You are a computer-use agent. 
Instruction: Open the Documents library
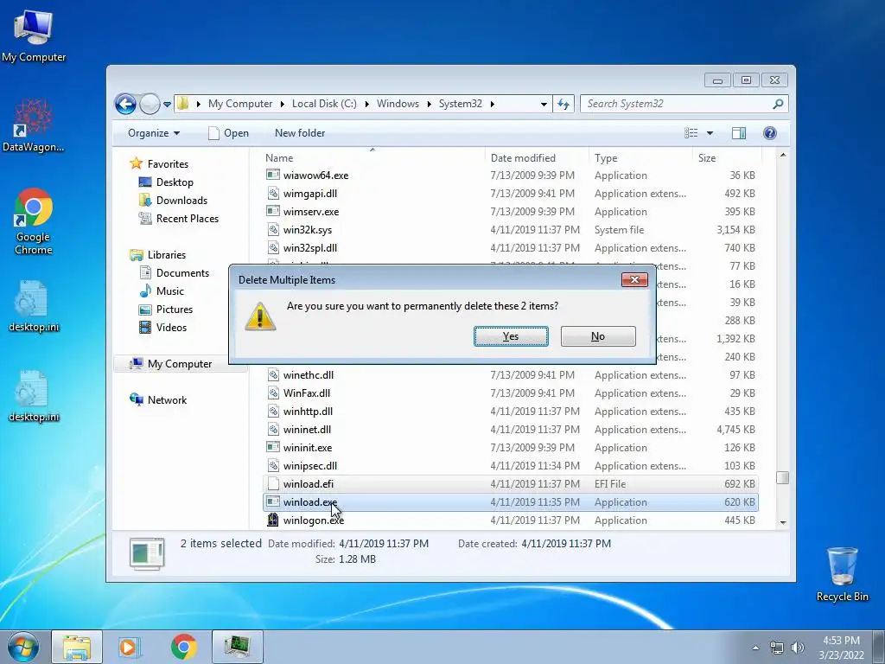(182, 273)
